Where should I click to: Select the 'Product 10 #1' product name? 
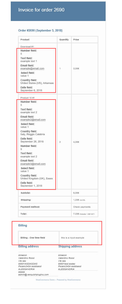click(x=27, y=98)
